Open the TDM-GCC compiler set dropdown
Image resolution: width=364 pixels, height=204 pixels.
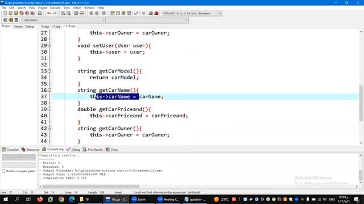pyautogui.click(x=192, y=14)
